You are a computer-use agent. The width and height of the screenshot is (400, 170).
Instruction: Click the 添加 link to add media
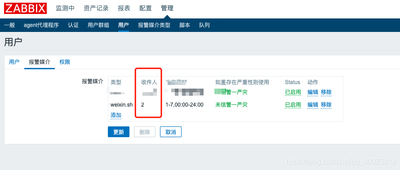[116, 115]
